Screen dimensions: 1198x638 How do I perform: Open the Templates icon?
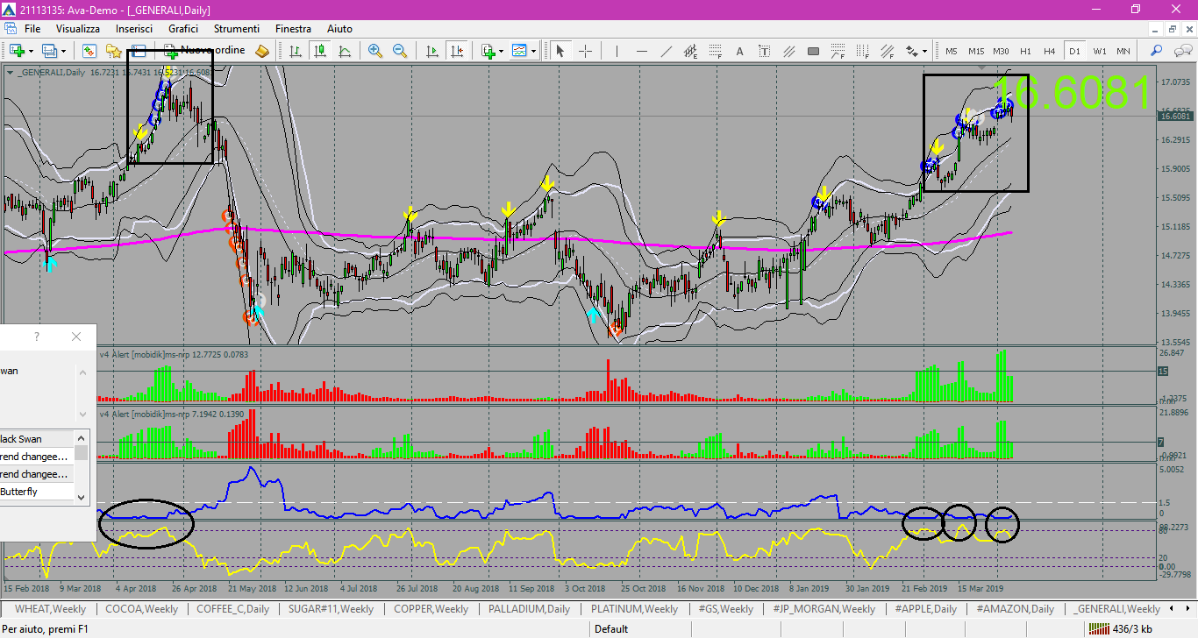519,51
